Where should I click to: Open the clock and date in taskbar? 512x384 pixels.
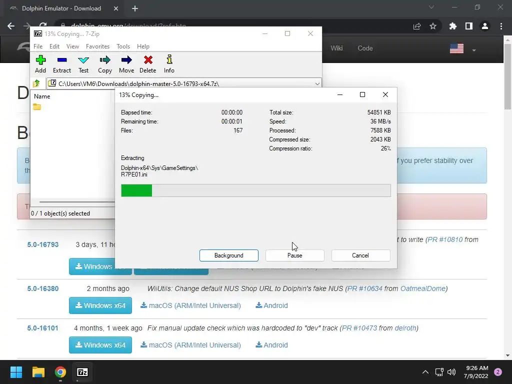476,372
